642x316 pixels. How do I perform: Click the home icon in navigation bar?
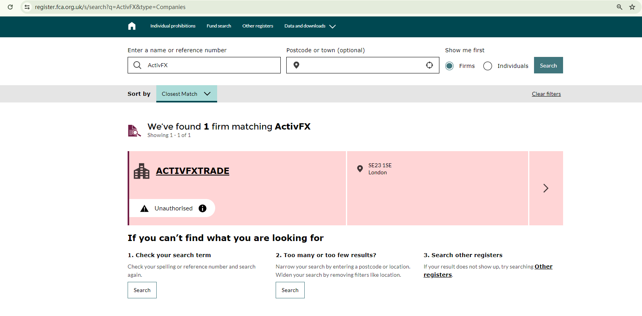pyautogui.click(x=132, y=26)
